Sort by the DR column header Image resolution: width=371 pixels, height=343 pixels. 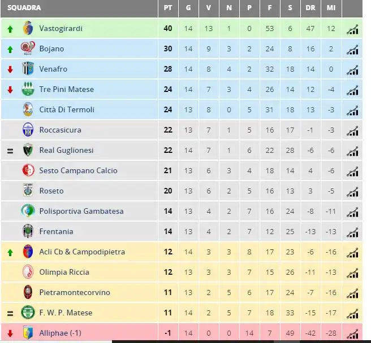click(310, 8)
